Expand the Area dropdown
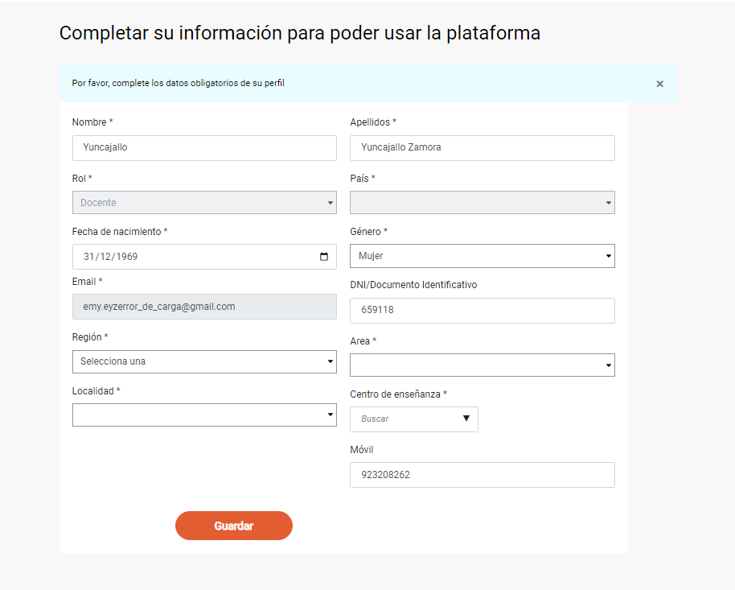The width and height of the screenshot is (735, 590). (482, 365)
